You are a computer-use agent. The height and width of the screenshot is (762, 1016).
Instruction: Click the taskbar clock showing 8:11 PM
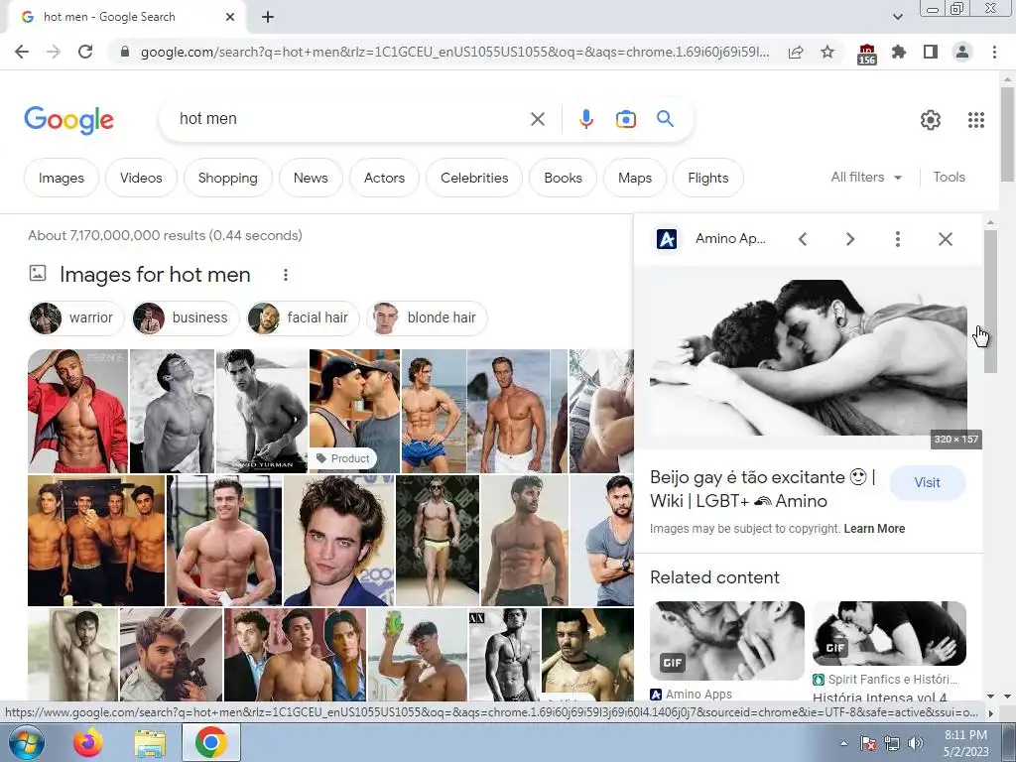(965, 743)
